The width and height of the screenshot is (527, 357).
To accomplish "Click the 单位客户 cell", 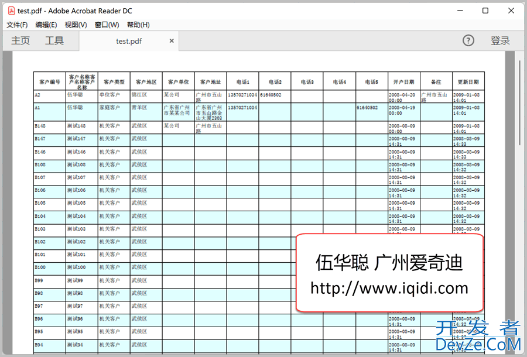I will [114, 97].
